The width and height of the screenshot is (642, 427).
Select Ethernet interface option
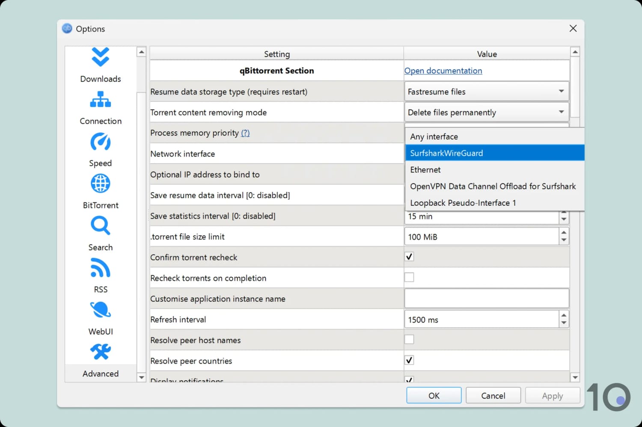(495, 169)
